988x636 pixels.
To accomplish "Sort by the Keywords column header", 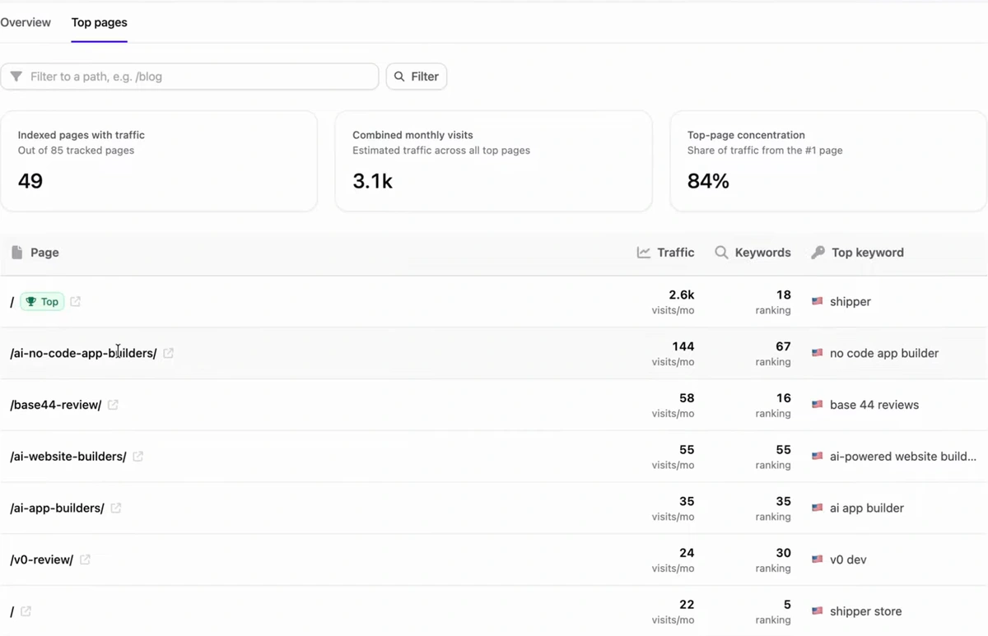I will 753,253.
